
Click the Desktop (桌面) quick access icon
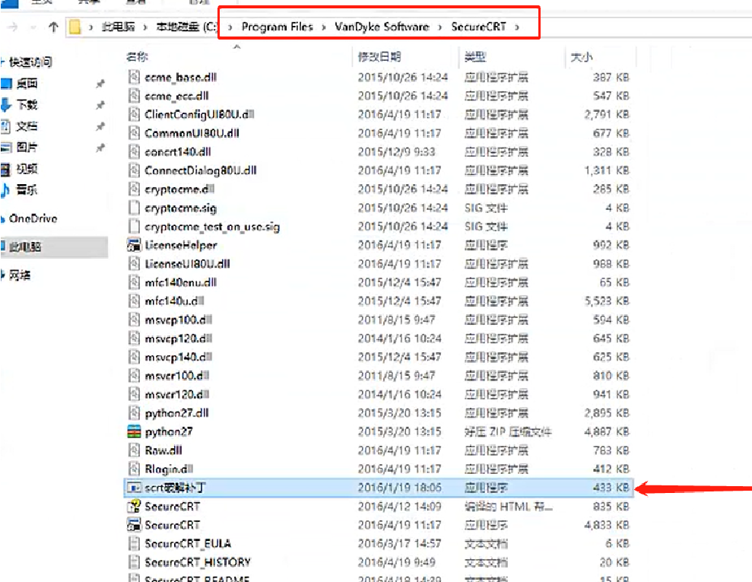[x=6, y=84]
